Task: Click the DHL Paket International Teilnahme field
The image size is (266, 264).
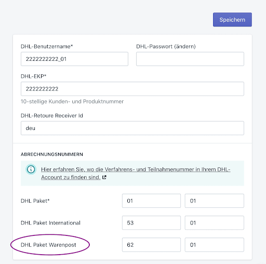Action: click(215, 223)
